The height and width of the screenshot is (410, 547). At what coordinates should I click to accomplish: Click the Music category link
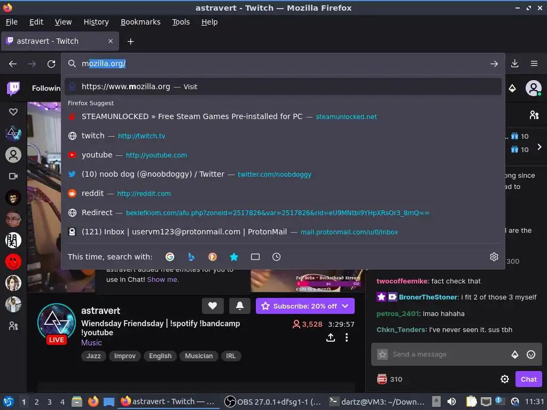(91, 343)
